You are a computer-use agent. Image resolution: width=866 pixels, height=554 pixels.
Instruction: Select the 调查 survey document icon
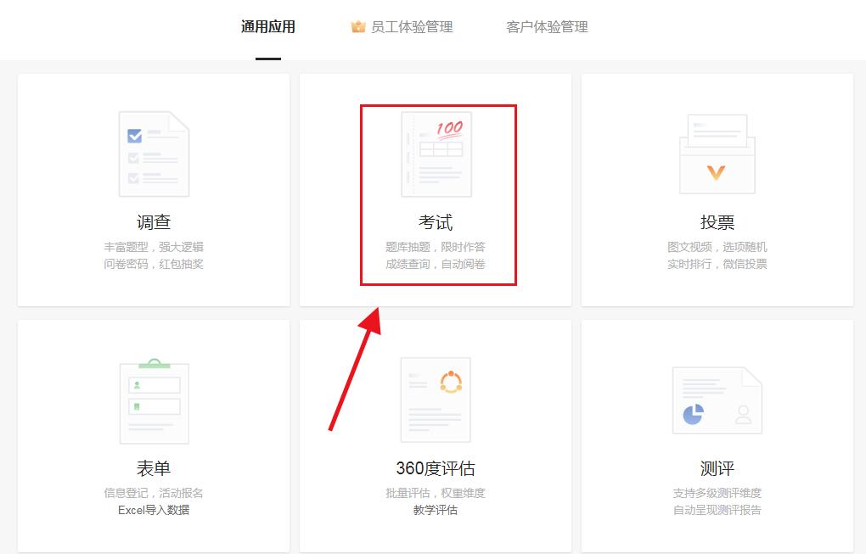click(154, 154)
